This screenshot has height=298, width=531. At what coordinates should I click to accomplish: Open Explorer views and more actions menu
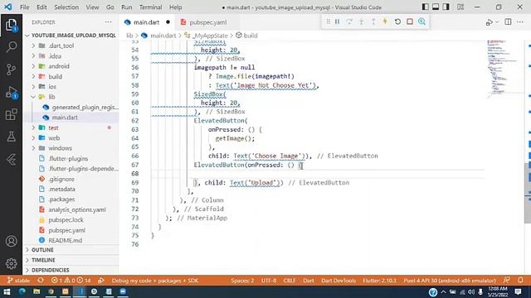tap(108, 22)
